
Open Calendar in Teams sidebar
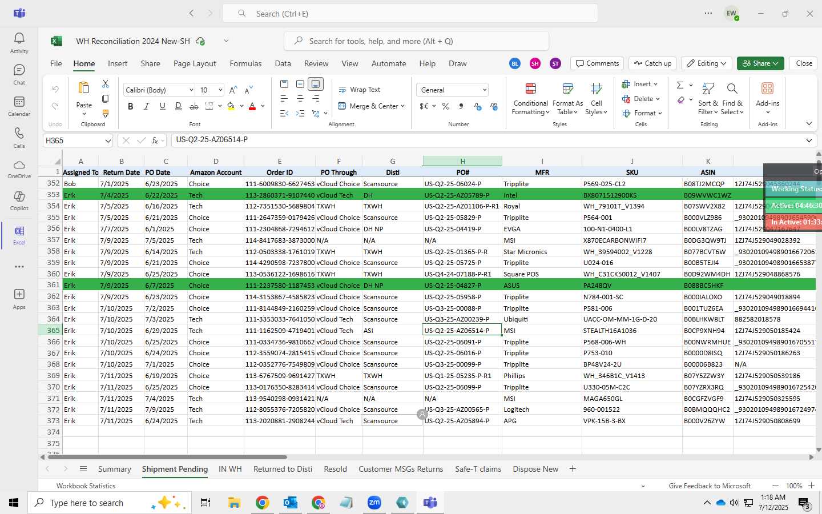(19, 106)
